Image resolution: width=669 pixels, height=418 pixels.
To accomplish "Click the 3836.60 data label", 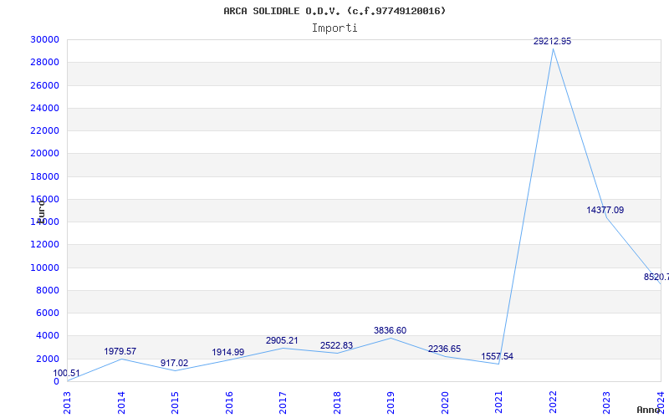I will [x=390, y=330].
